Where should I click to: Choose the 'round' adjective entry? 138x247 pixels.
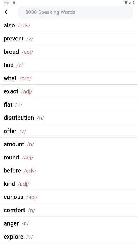(69, 157)
